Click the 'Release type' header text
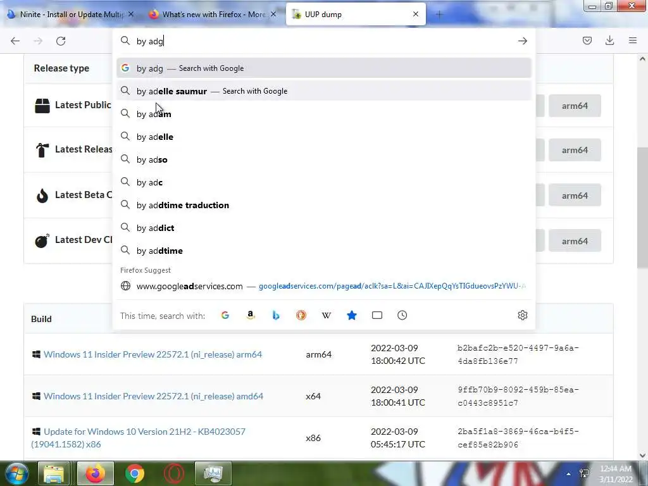Viewport: 648px width, 486px height. point(61,68)
